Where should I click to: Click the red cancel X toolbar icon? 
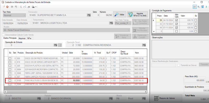pyautogui.click(x=7, y=7)
